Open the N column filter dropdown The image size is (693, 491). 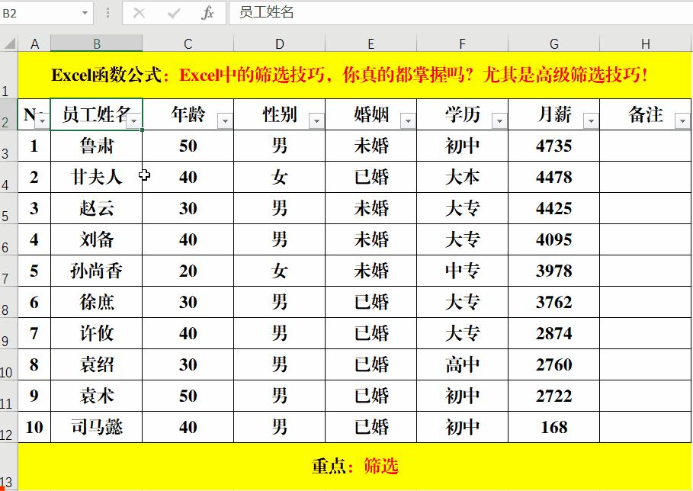[x=43, y=120]
